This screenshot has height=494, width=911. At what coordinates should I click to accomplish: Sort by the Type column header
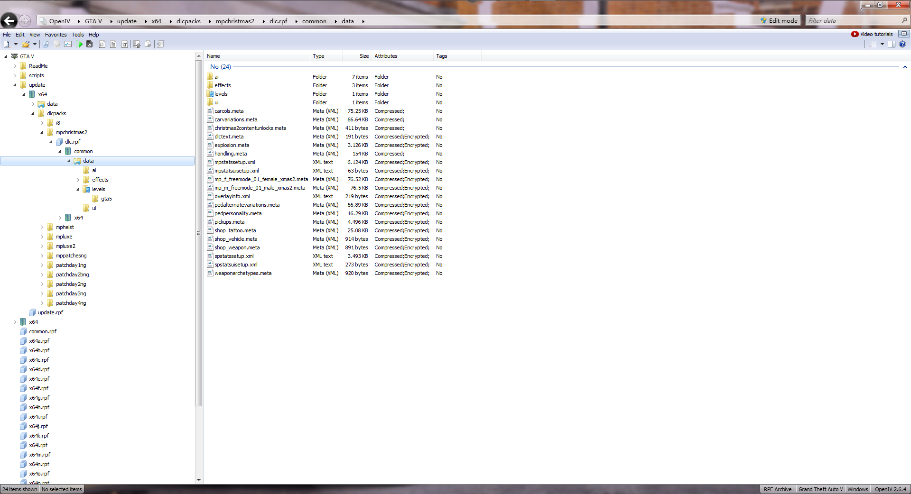click(x=326, y=56)
